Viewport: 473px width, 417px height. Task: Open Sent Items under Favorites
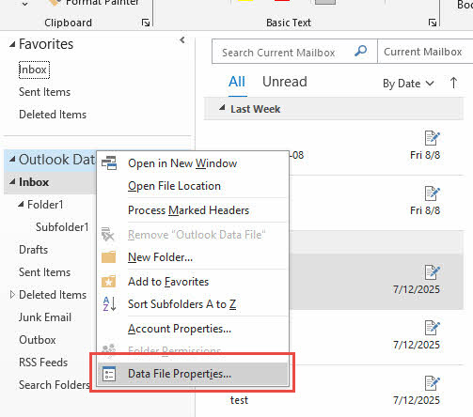(x=44, y=92)
